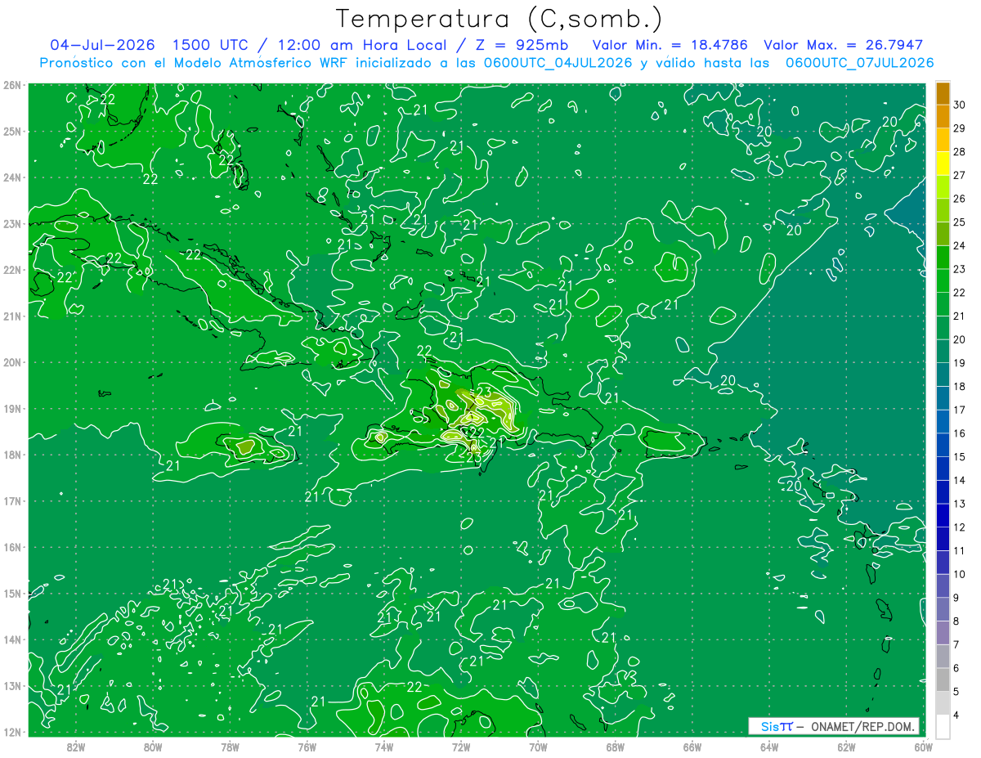
Task: Select the dark blue swatch between 12 and 13
Action: pos(943,515)
